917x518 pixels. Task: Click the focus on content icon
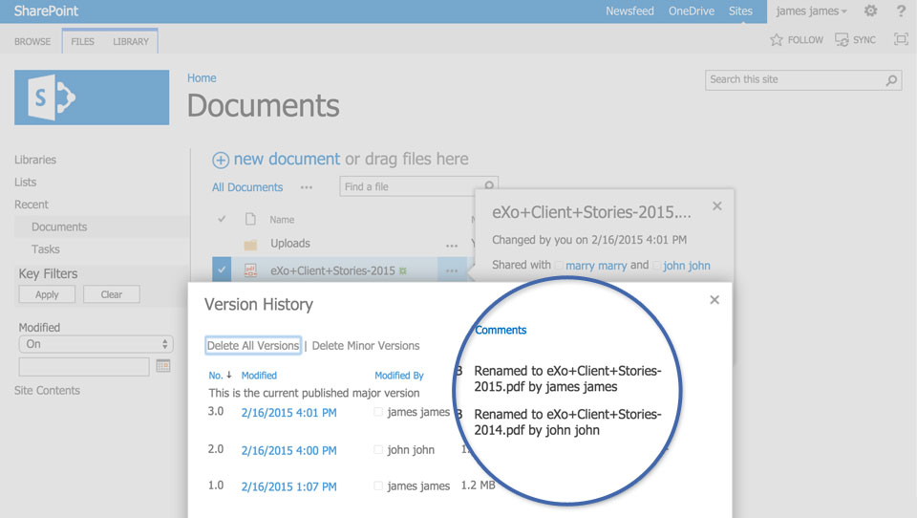(901, 39)
